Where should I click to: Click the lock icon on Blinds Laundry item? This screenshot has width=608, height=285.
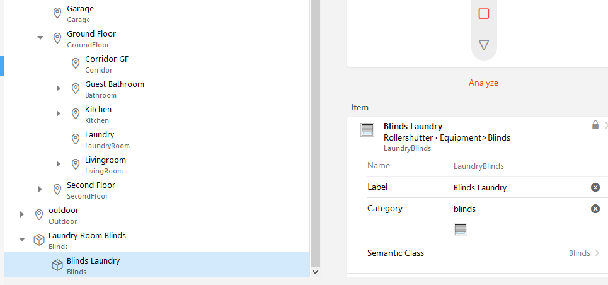(x=595, y=125)
